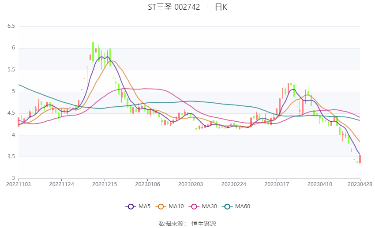Select x-axis date label 20221215
The height and width of the screenshot is (228, 375).
[105, 184]
